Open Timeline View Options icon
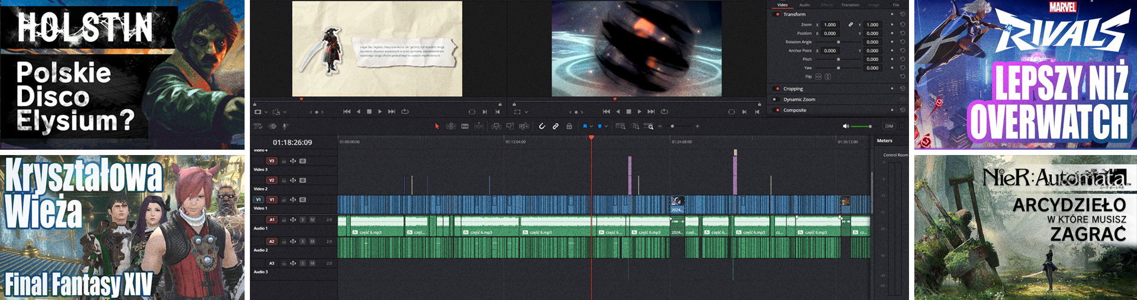 (258, 126)
